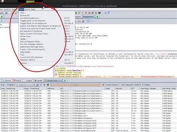The width and height of the screenshot is (177, 132).
Task: Select Run the Garbage Collector
Action: click(47, 44)
